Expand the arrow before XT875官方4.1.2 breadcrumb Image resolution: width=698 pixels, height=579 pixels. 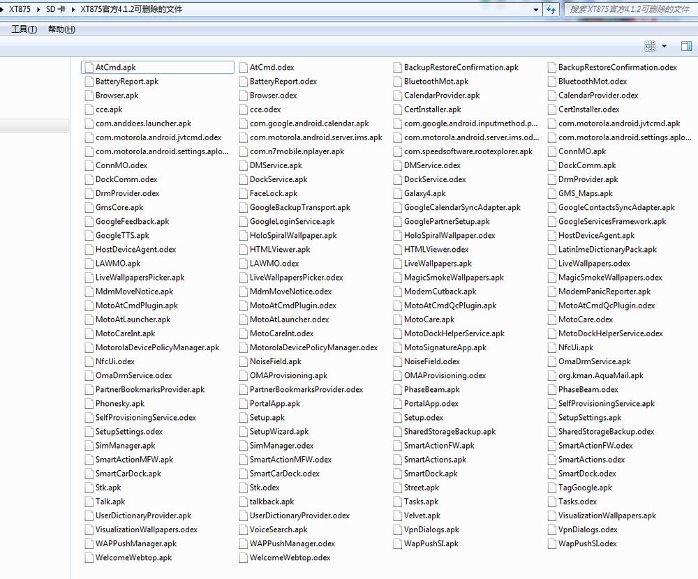(73, 9)
